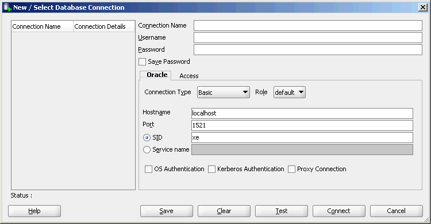Enable Kerberos Authentication checkbox

click(x=211, y=169)
